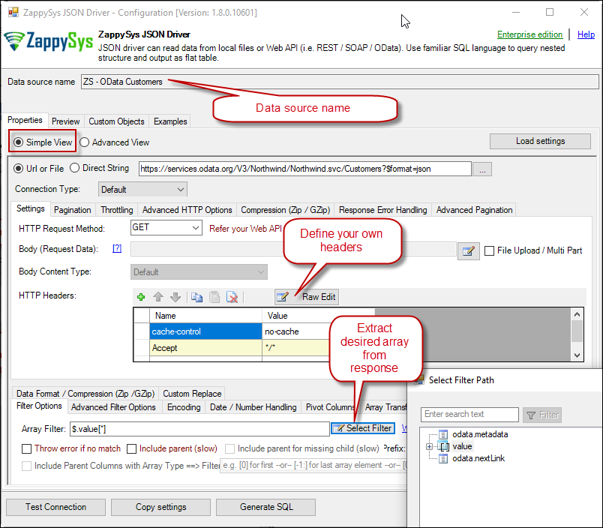This screenshot has width=603, height=528.
Task: Click the move header down arrow icon
Action: (175, 297)
